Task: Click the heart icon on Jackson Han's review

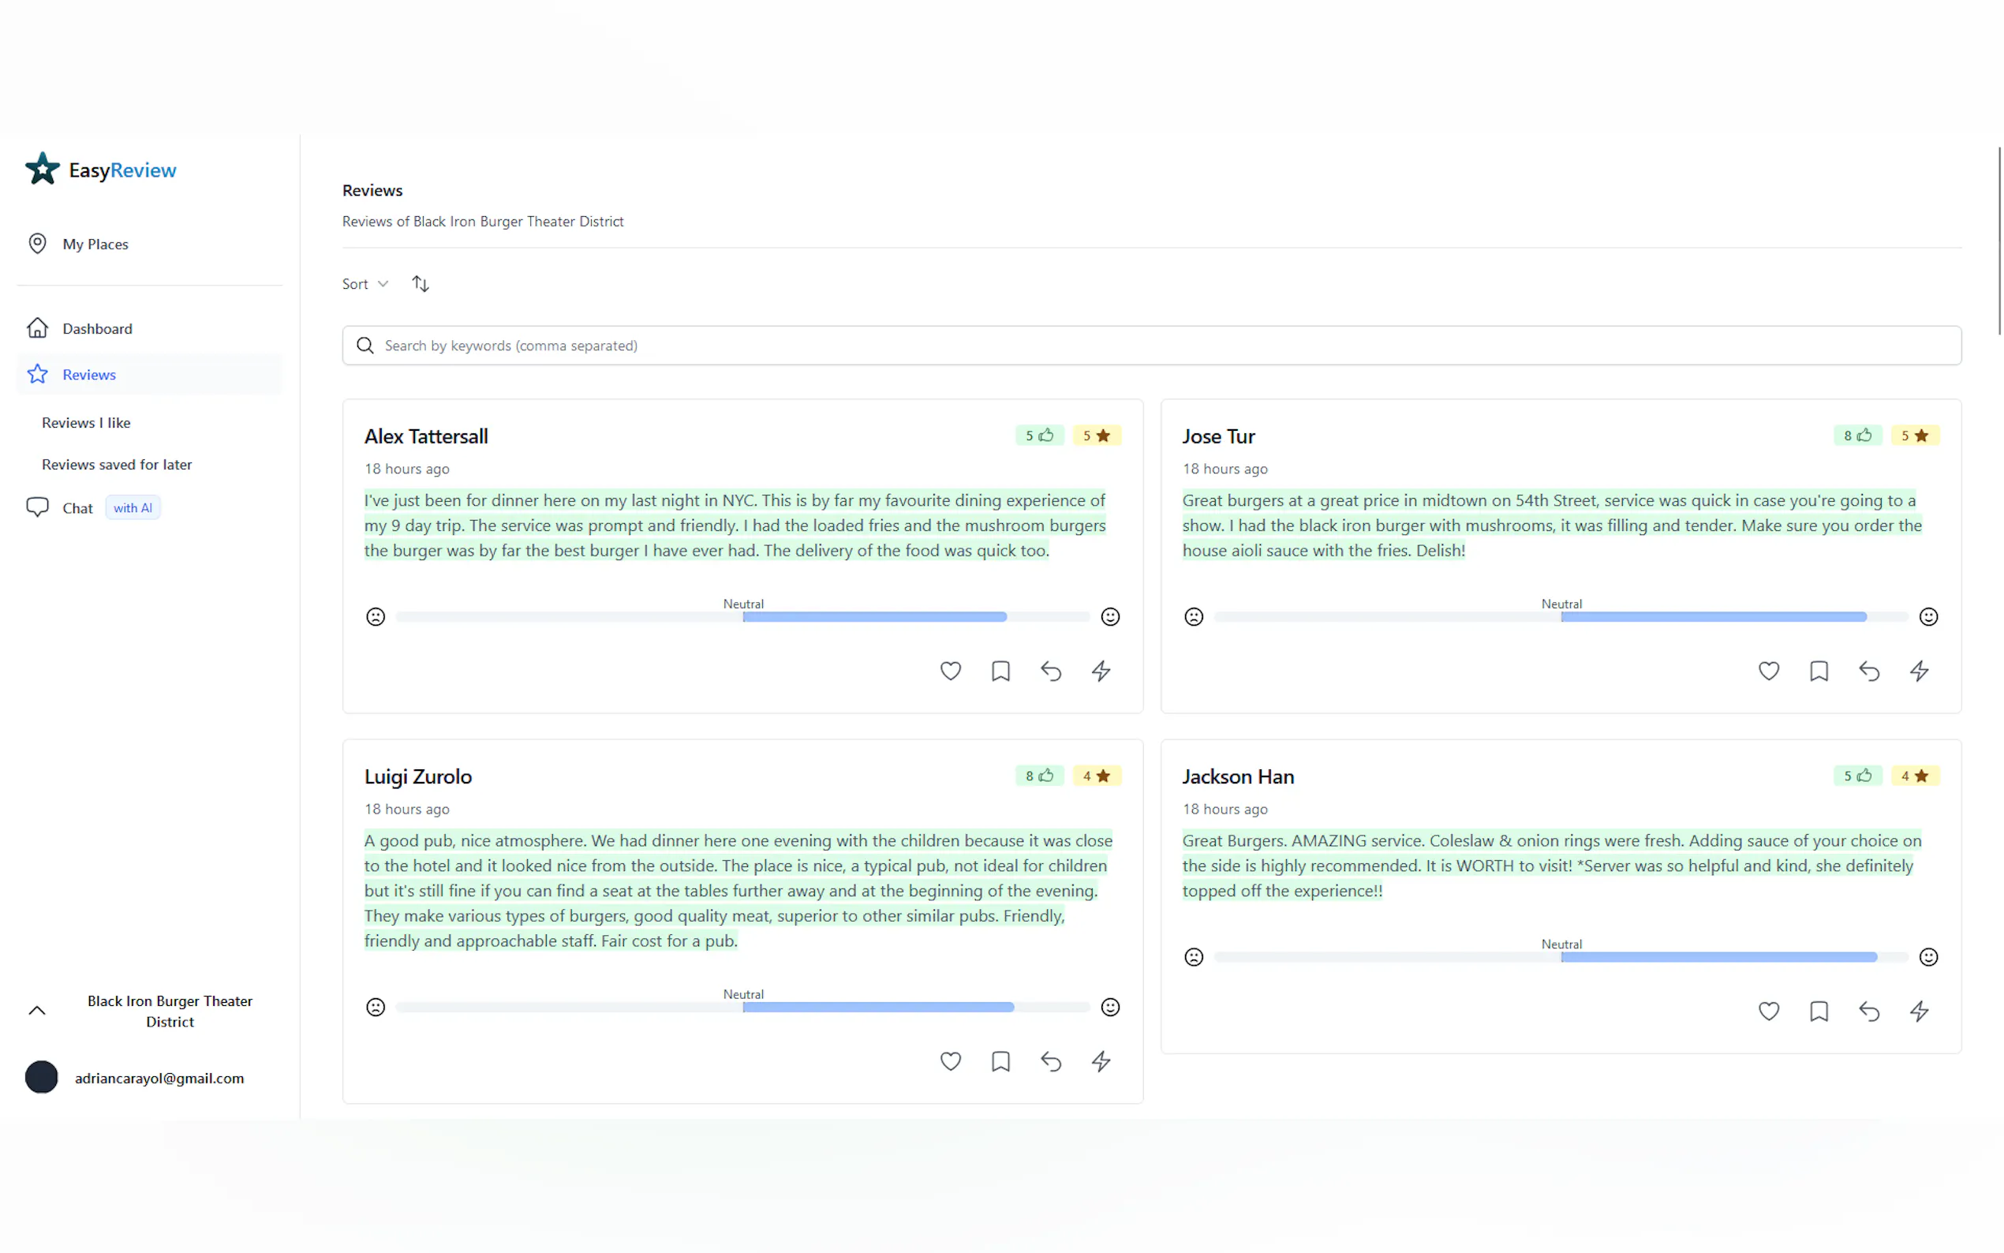Action: pos(1768,1011)
